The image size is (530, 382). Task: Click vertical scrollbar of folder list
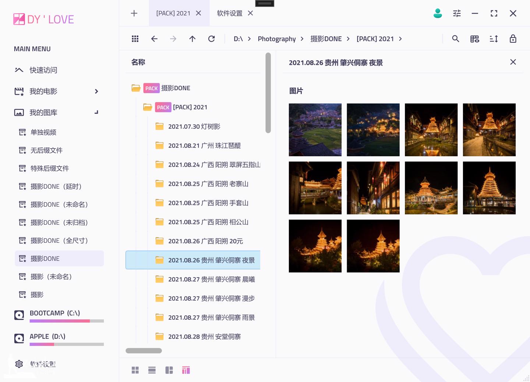coord(268,93)
